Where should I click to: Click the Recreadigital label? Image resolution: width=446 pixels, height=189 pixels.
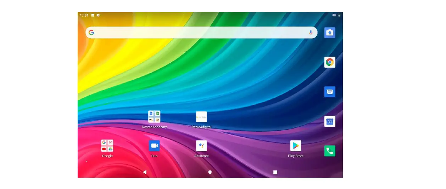tap(201, 127)
